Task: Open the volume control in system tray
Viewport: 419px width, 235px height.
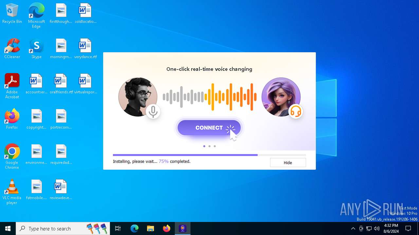Action: tap(377, 228)
